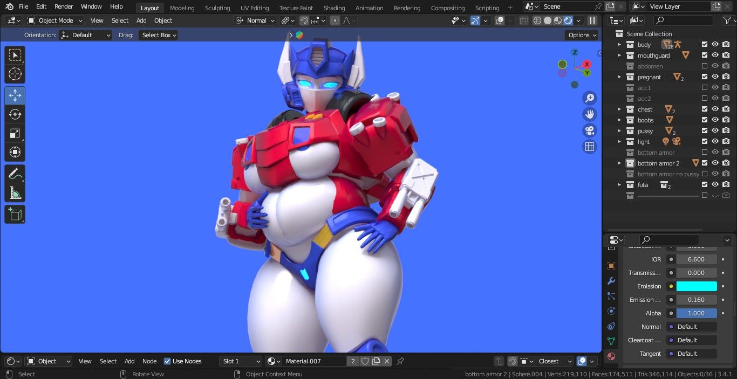
Task: Toggle camera view icon
Action: coord(590,130)
